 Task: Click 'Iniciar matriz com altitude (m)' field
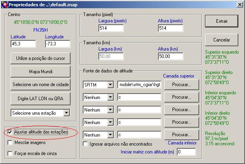click(186, 152)
